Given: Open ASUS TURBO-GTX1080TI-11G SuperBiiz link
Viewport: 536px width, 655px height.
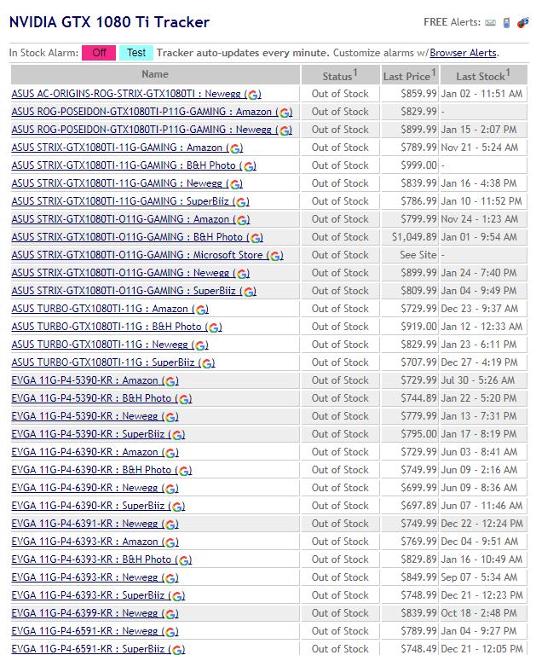Looking at the screenshot, I should tap(103, 362).
